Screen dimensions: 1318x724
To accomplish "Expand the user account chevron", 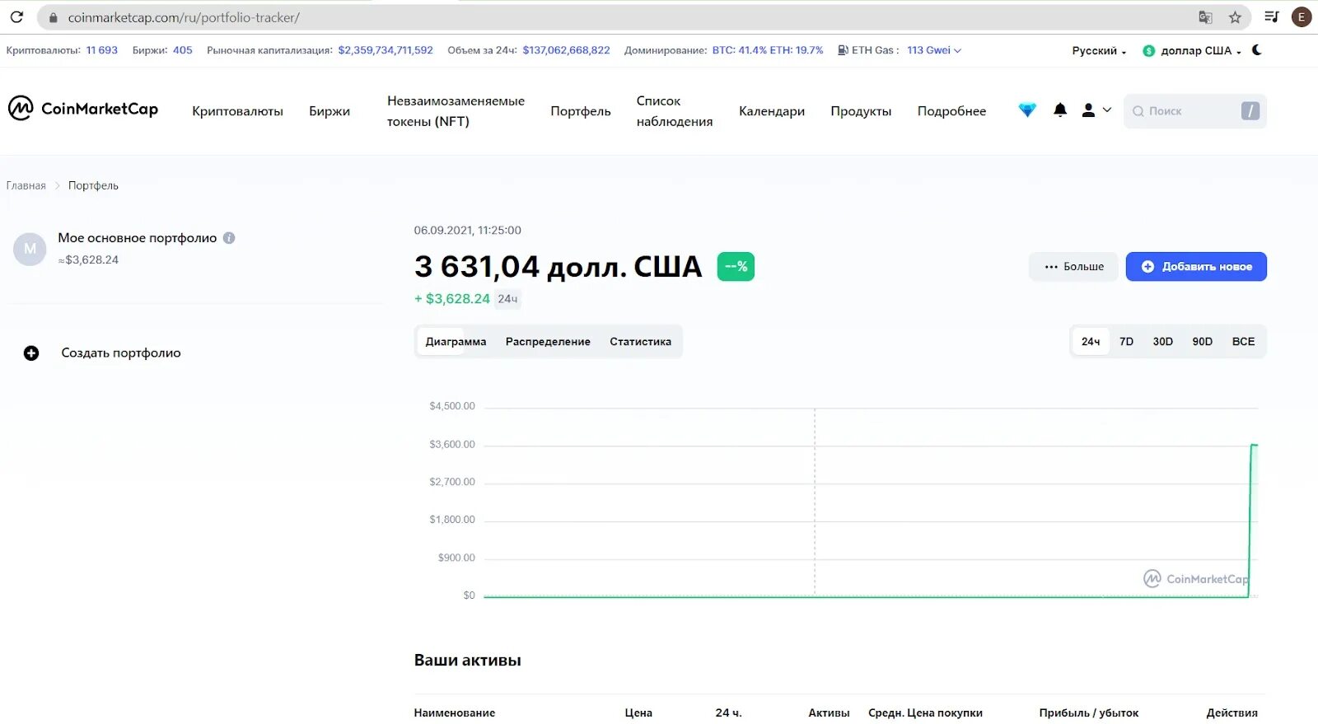I will coord(1107,110).
